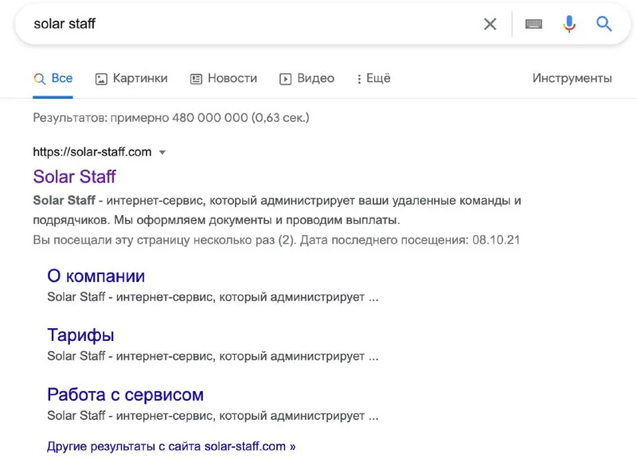
Task: Start voice search with the microphone icon
Action: point(569,24)
